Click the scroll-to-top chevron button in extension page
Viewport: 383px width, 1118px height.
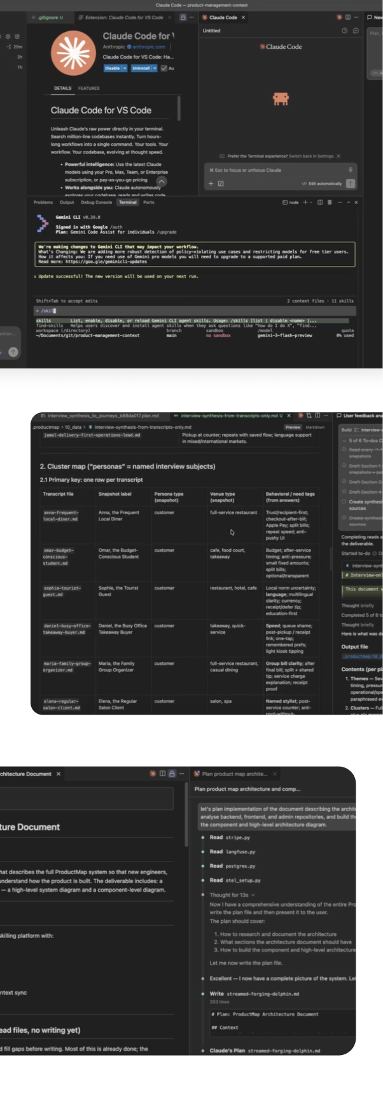162,181
